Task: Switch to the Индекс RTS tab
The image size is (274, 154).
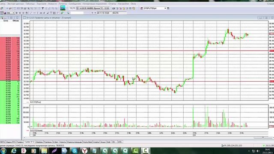Action: click(11, 142)
